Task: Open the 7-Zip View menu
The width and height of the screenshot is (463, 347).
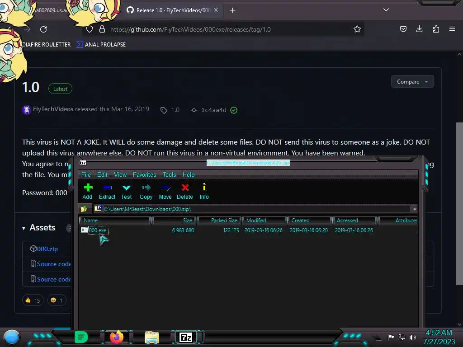Action: coord(120,174)
